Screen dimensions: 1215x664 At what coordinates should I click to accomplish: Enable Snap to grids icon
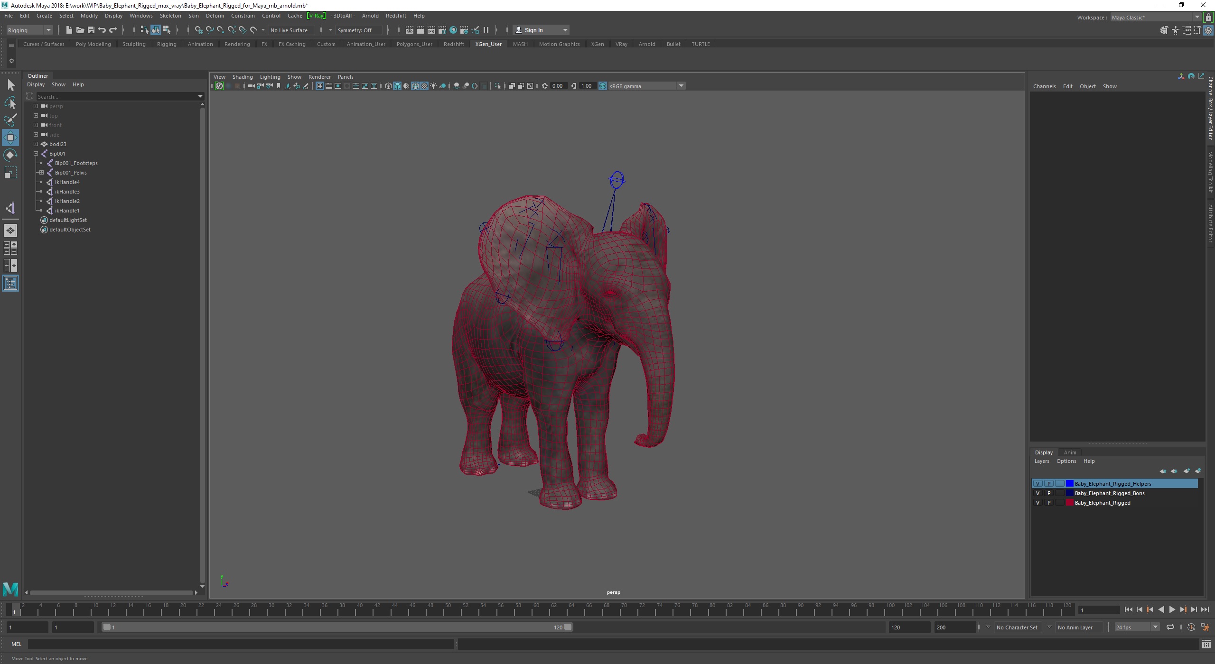pos(198,30)
